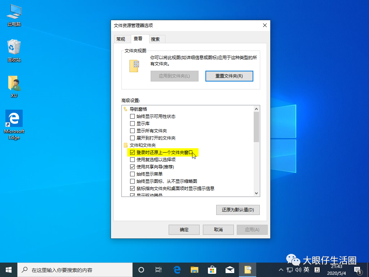This screenshot has height=277, width=369.
Task: Uncheck 登录时还原上一个文件夹窗口
Action: point(132,152)
